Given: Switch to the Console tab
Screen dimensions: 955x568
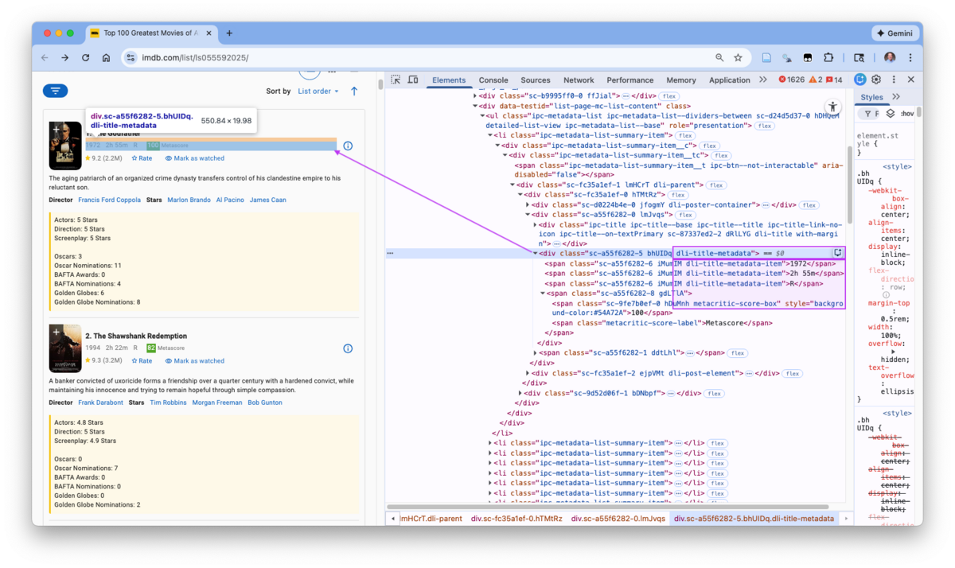Looking at the screenshot, I should point(493,80).
